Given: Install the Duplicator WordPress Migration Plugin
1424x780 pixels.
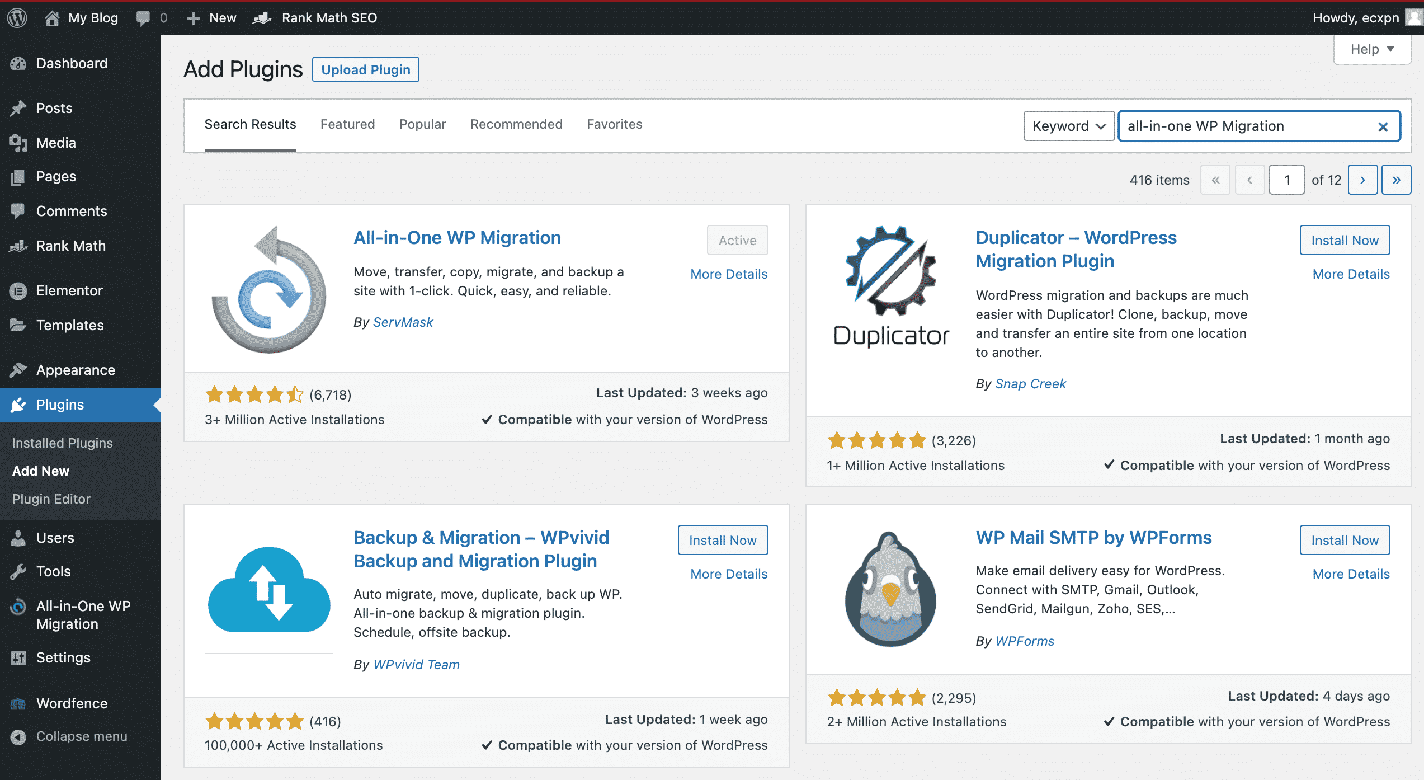Looking at the screenshot, I should [x=1345, y=240].
